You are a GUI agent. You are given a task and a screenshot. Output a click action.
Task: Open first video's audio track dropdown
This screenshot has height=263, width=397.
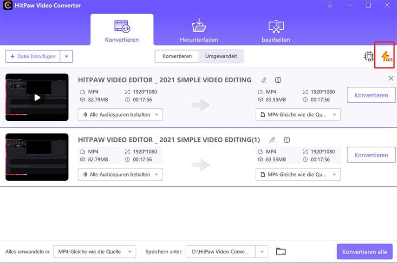pyautogui.click(x=120, y=115)
